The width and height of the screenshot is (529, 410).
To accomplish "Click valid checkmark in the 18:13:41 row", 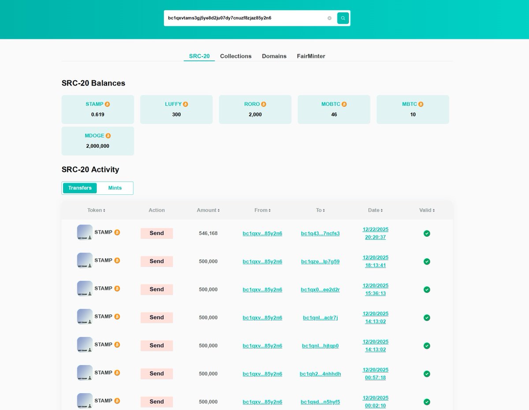I will pyautogui.click(x=427, y=261).
